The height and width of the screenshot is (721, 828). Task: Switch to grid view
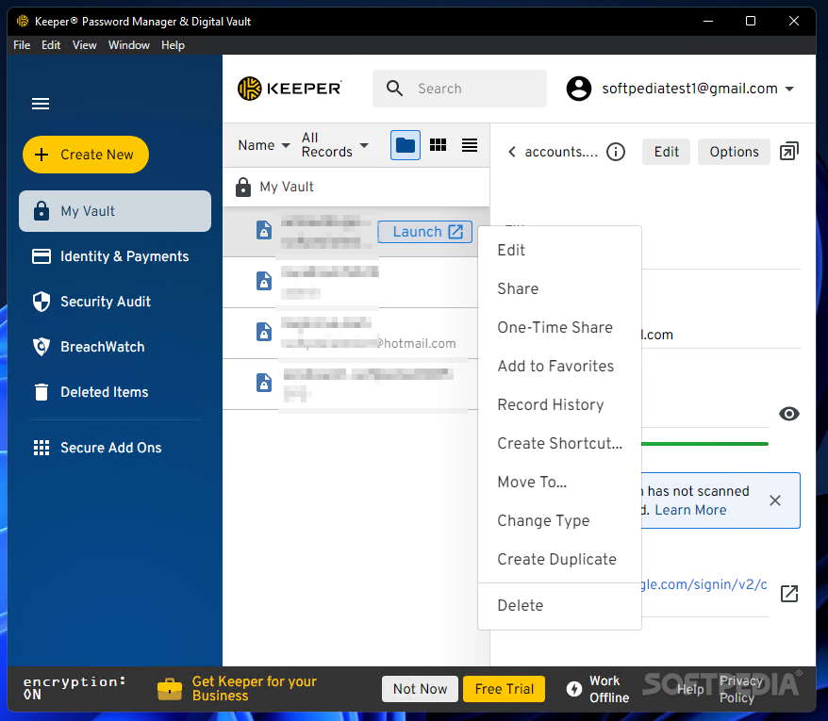click(438, 145)
